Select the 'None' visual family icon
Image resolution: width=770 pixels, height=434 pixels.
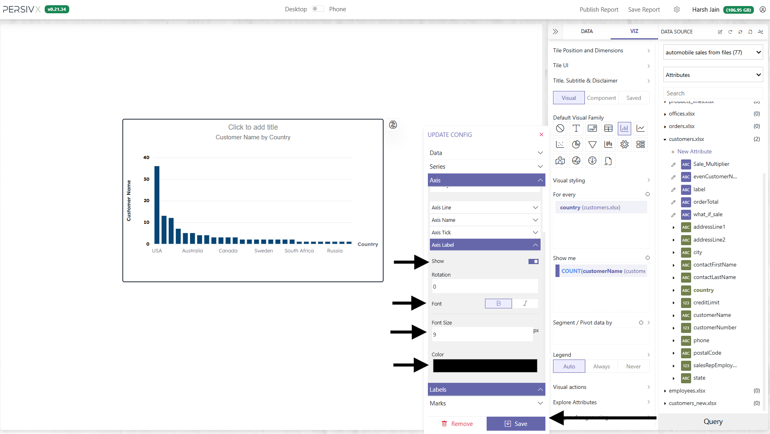tap(560, 128)
